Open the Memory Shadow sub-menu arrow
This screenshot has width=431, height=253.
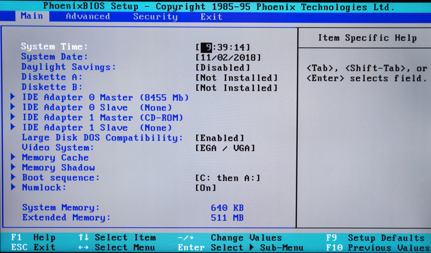click(13, 167)
